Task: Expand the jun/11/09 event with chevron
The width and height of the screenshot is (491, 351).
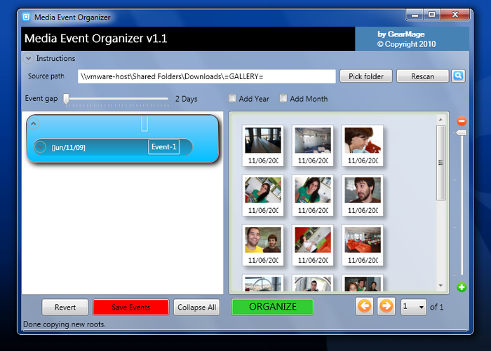Action: 41,147
